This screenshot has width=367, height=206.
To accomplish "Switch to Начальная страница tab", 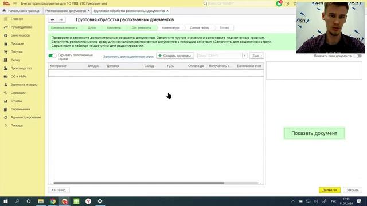I will click(21, 11).
